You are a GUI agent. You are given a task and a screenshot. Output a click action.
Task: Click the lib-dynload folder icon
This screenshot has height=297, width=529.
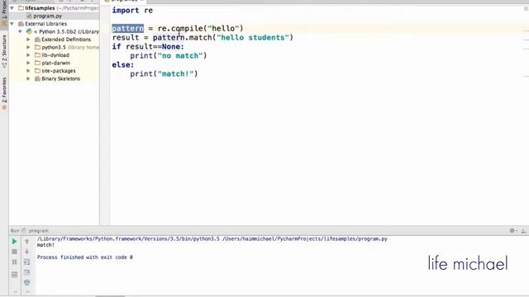37,55
